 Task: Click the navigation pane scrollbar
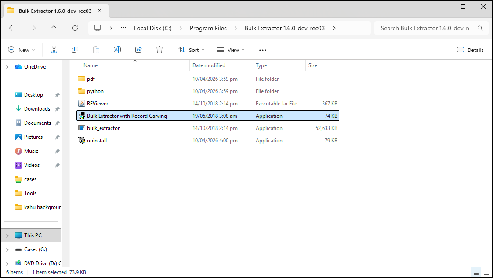pos(65,153)
